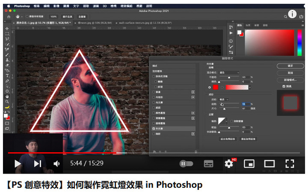
Task: Open Hand tool preset dropdown arrow
Action: 22,17
